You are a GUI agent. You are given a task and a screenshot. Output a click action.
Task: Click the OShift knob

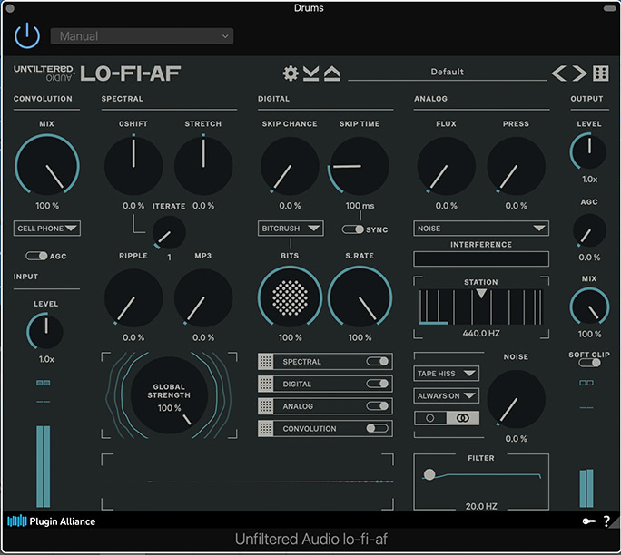[133, 166]
